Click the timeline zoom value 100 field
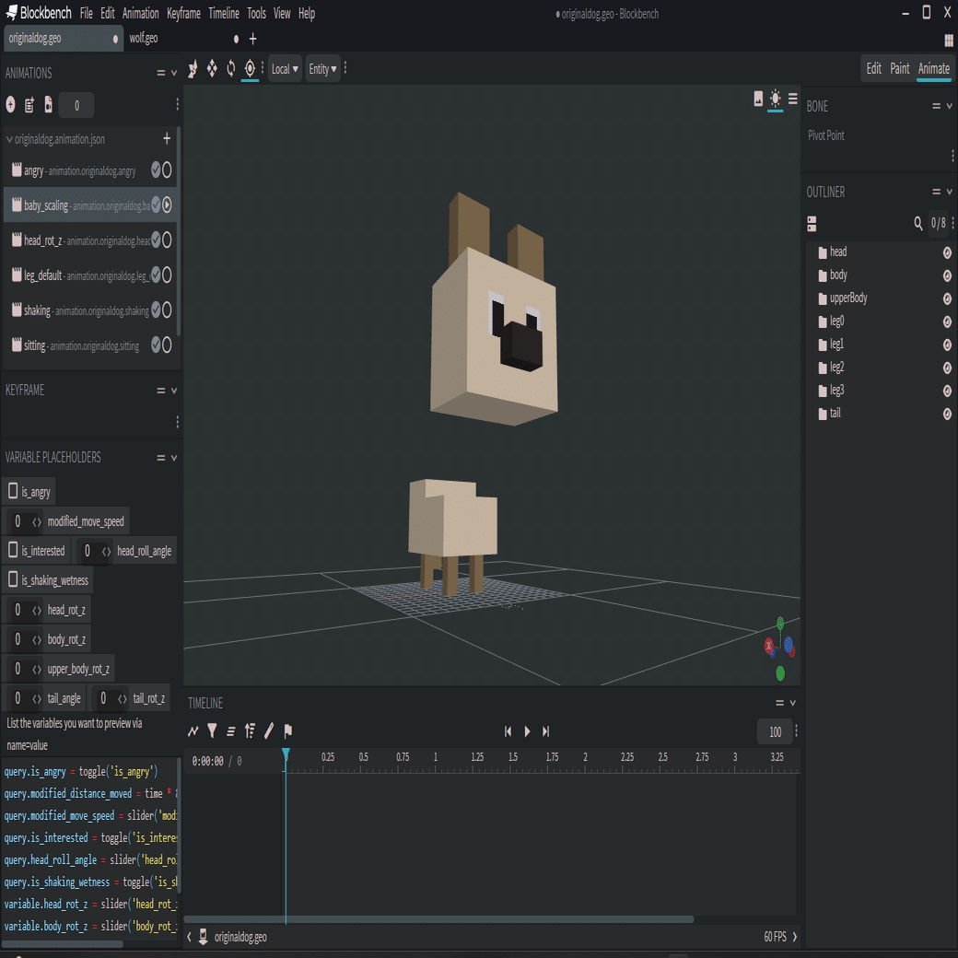Screen dimensions: 958x958 tap(775, 732)
